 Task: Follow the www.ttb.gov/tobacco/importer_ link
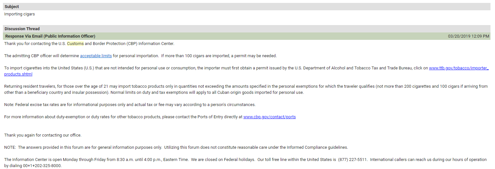(x=459, y=68)
